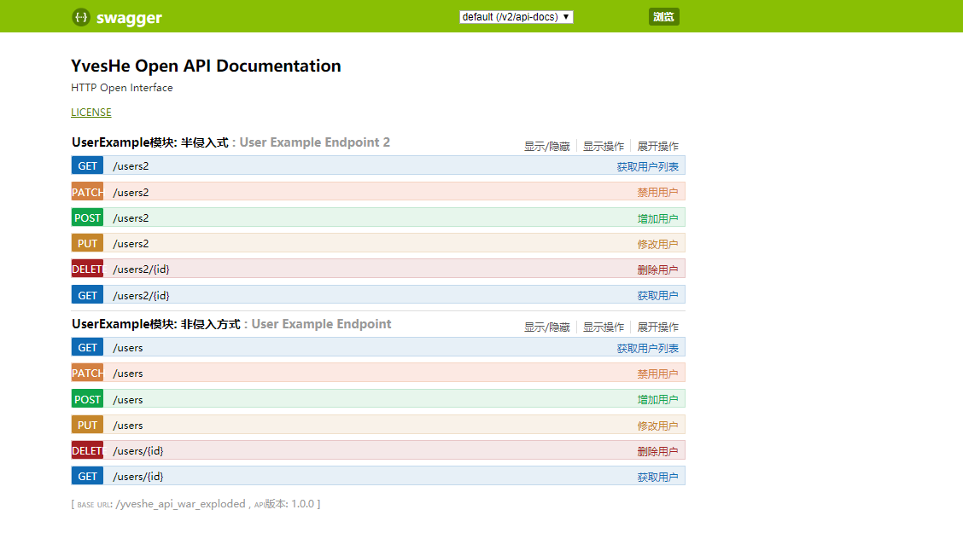
Task: Click 显示操作 for User Example Endpoint 2
Action: (x=603, y=147)
